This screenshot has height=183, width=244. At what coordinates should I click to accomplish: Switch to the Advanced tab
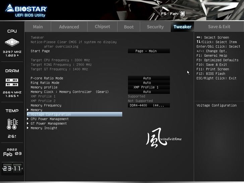[x=69, y=27]
